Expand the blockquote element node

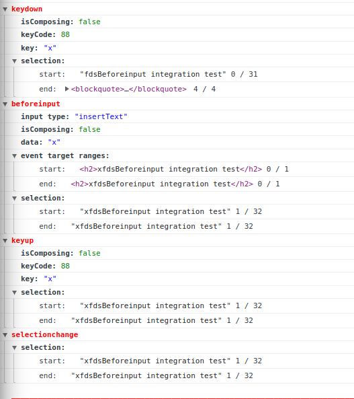67,89
